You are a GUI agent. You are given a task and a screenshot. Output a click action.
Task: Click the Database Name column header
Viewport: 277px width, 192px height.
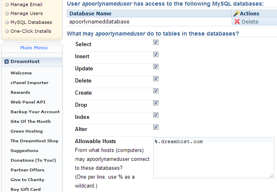tap(149, 13)
